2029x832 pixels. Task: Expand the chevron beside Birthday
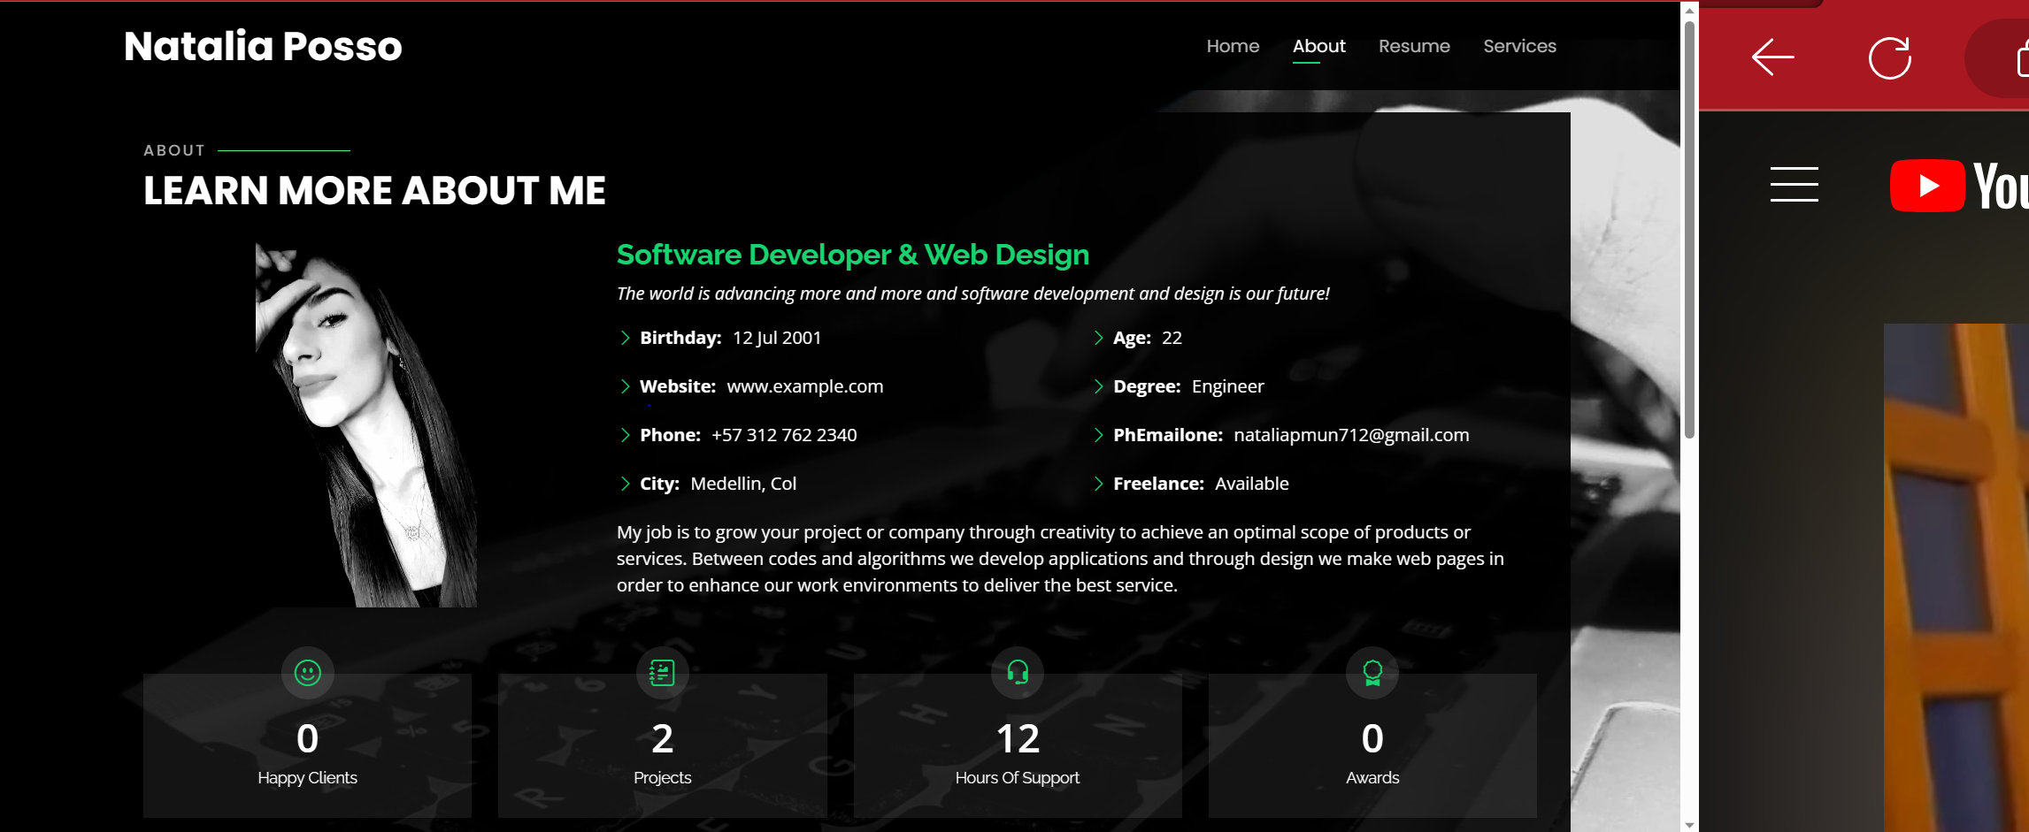click(624, 337)
